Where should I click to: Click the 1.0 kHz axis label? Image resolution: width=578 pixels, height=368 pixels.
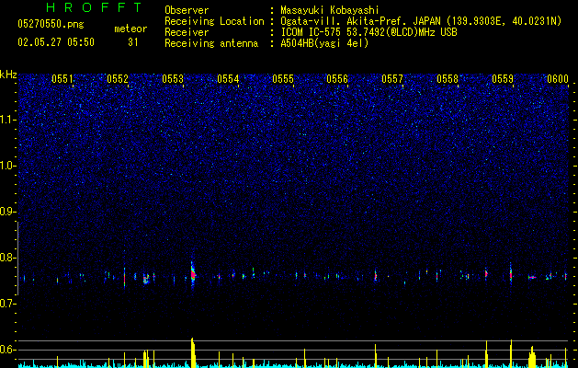[x=8, y=166]
